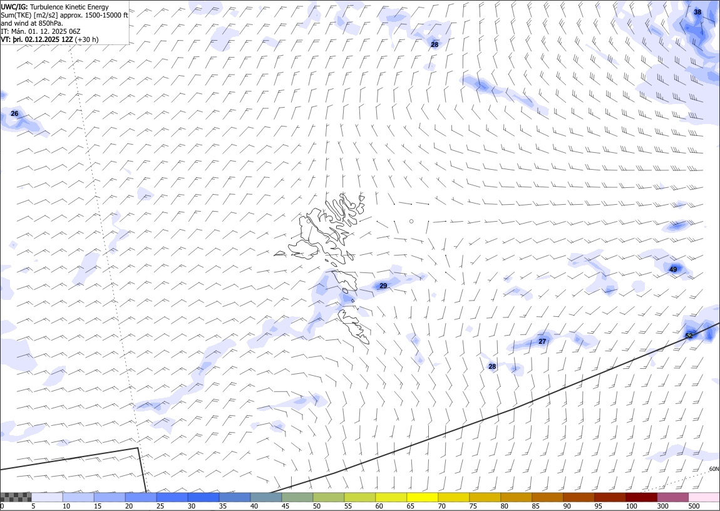This screenshot has height=511, width=720.
Task: Select the 90–95 rust brown legend swatch
Action: point(579,497)
